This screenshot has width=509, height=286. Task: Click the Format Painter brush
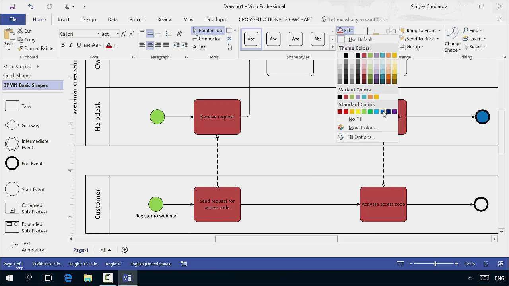(36, 48)
